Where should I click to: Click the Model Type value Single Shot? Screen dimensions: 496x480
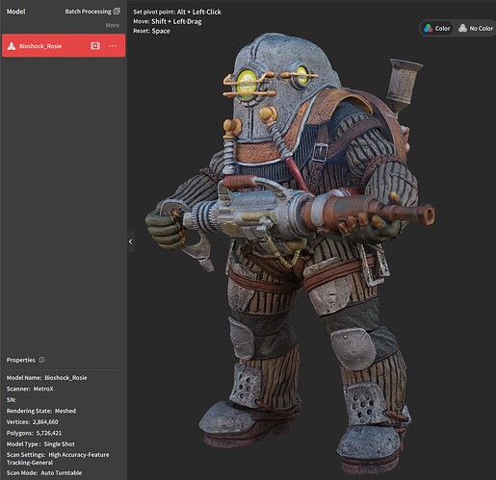59,444
